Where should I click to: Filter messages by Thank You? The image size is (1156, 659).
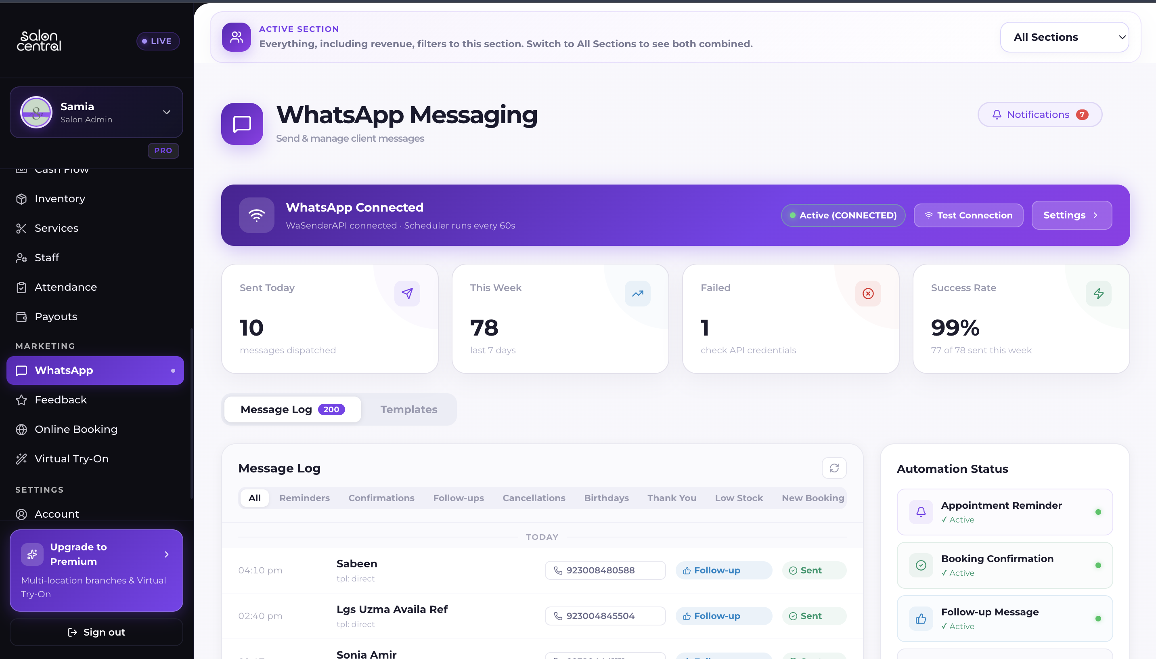[x=672, y=498]
